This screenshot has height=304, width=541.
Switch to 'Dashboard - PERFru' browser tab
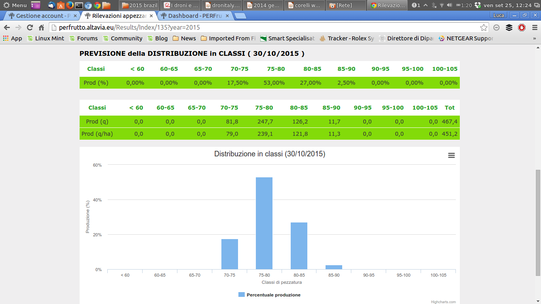195,16
